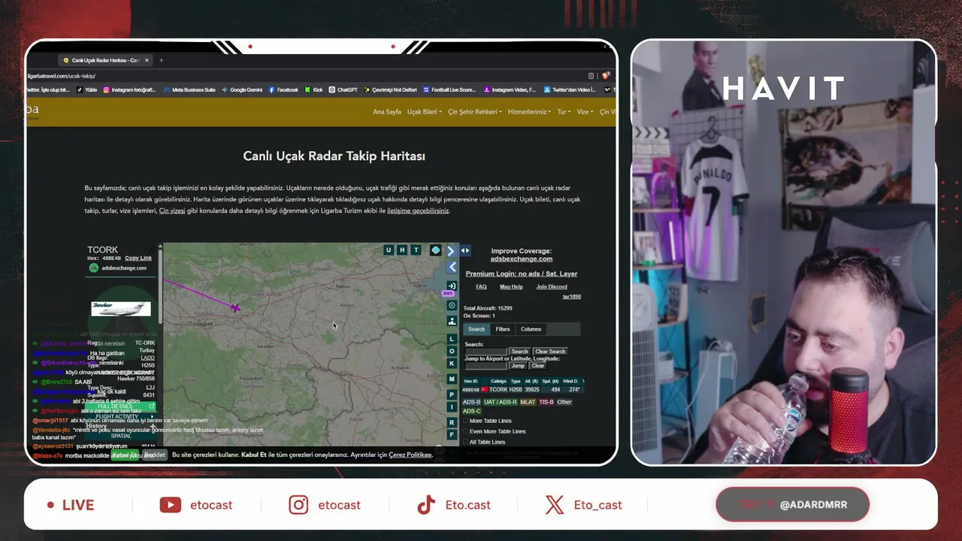Viewport: 962px width, 541px height.
Task: Switch to the Search tab
Action: [x=476, y=329]
